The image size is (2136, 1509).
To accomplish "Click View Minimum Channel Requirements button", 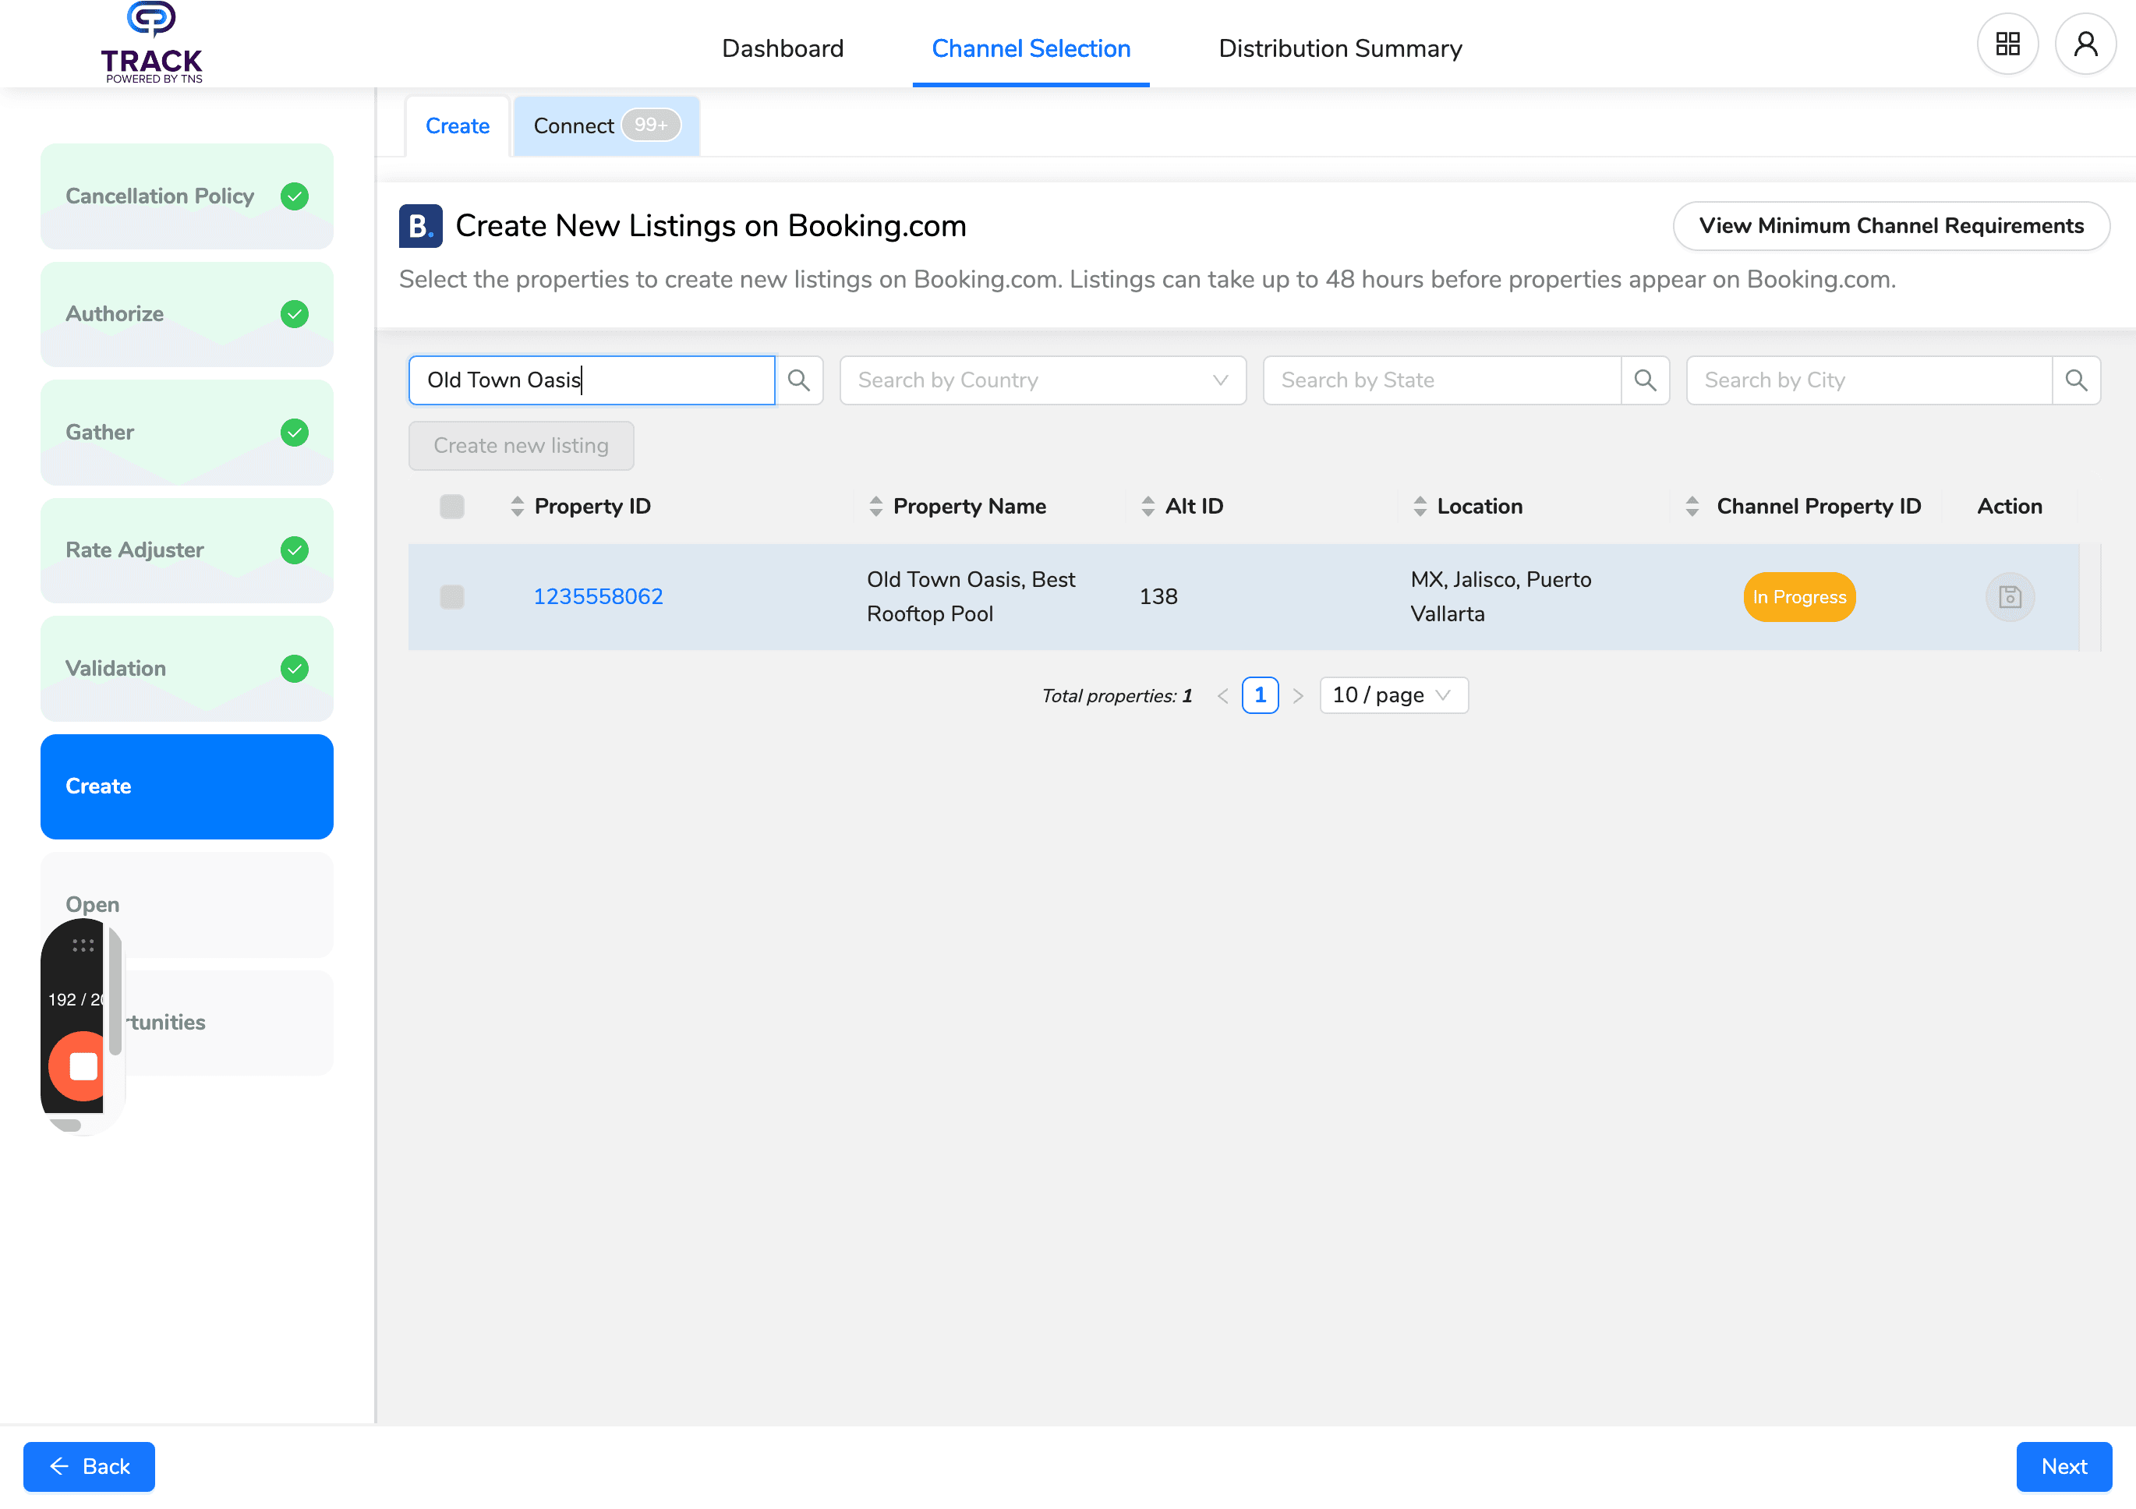I will coord(1890,226).
